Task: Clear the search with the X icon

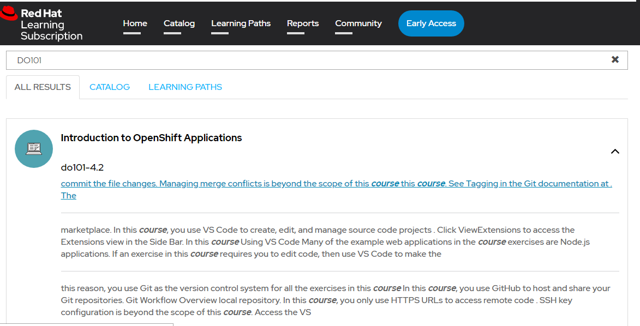Action: coord(615,59)
